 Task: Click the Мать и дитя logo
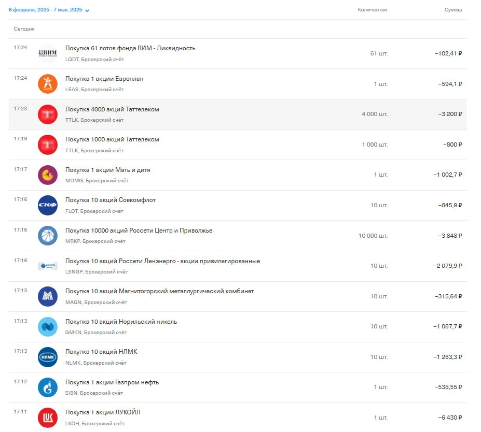pyautogui.click(x=48, y=175)
